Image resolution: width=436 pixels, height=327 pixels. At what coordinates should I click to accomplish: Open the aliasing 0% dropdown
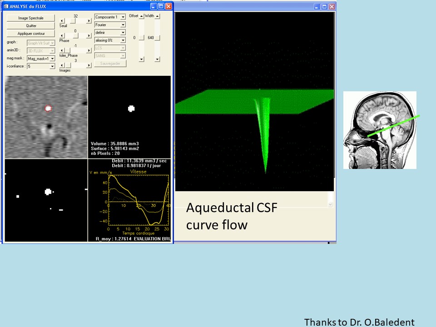click(x=123, y=40)
